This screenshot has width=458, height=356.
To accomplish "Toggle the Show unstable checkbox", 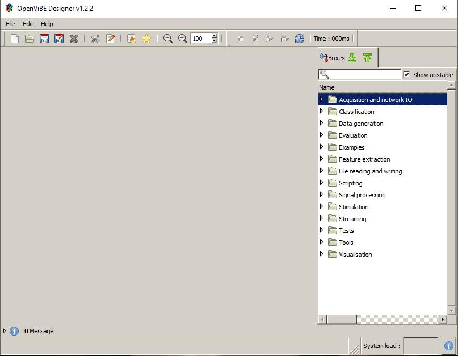I will pyautogui.click(x=406, y=74).
